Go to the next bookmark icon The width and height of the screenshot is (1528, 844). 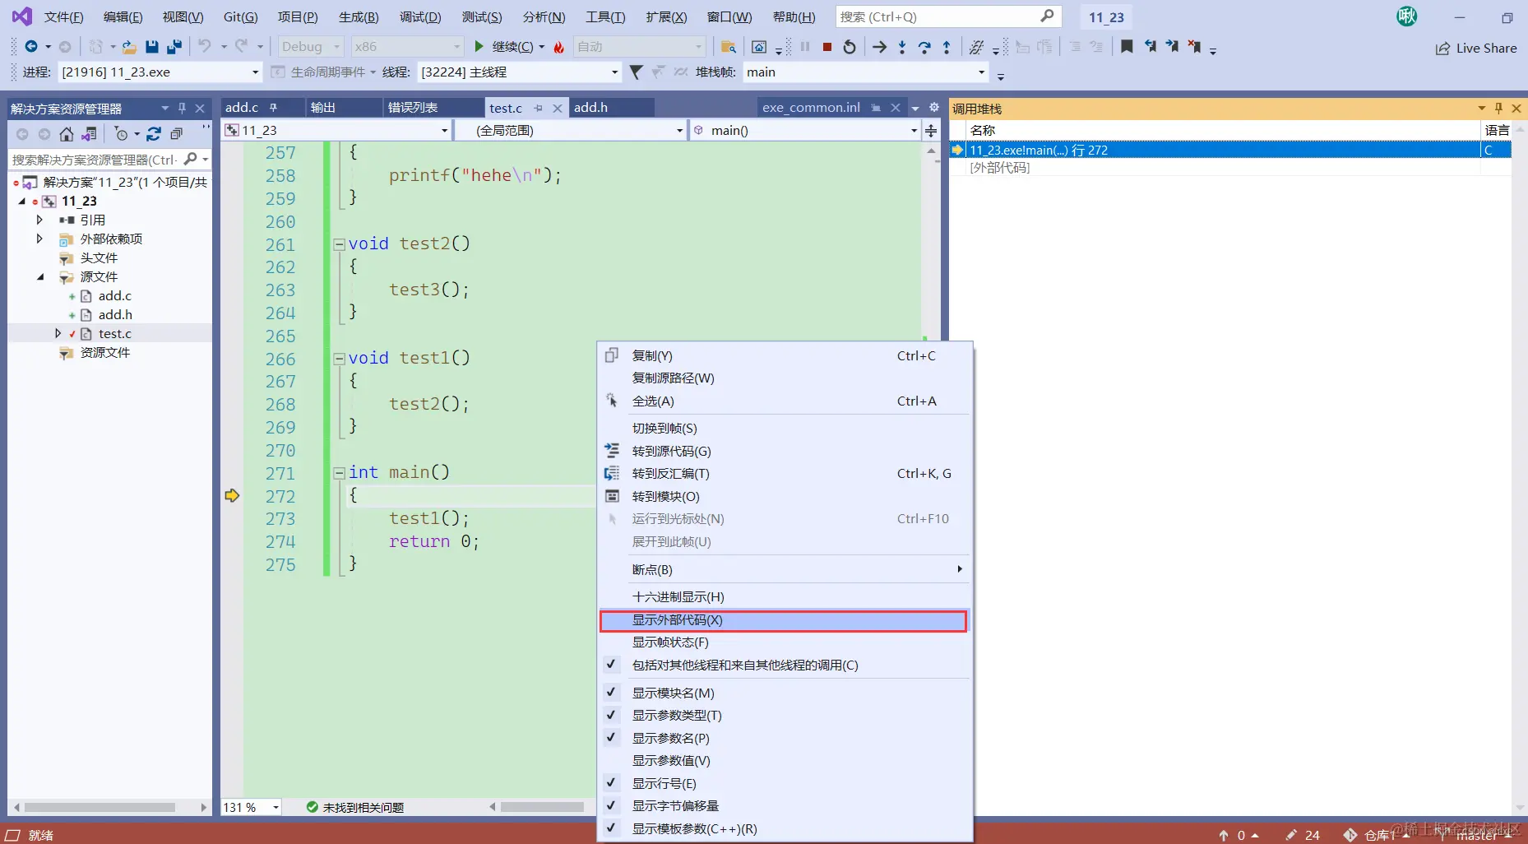(x=1172, y=47)
